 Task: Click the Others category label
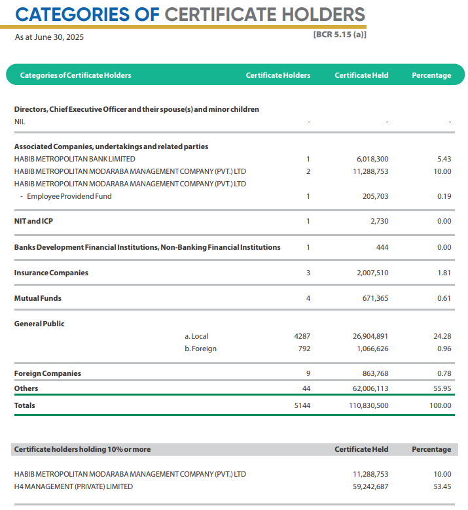pos(26,388)
